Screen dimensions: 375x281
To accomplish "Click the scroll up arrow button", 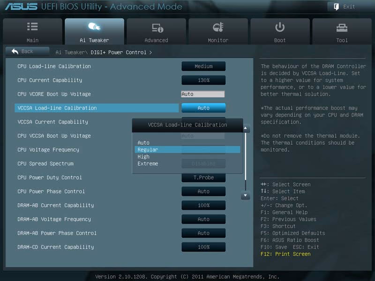I will click(x=245, y=128).
